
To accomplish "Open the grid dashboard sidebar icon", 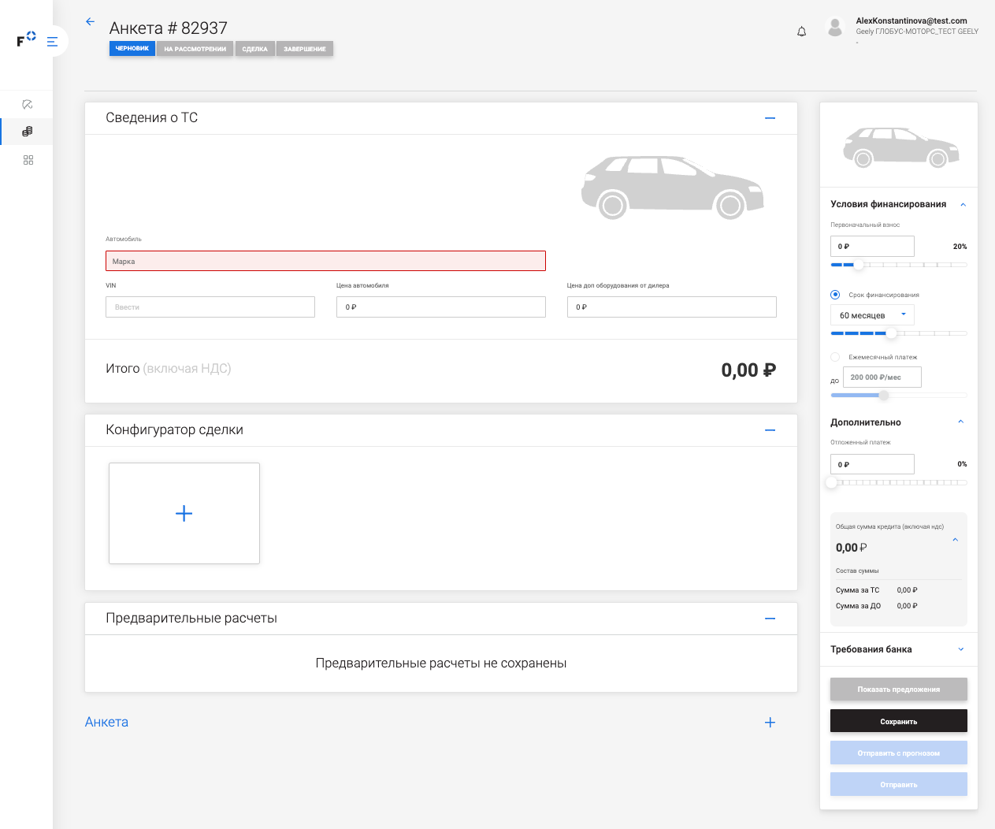I will pos(28,160).
